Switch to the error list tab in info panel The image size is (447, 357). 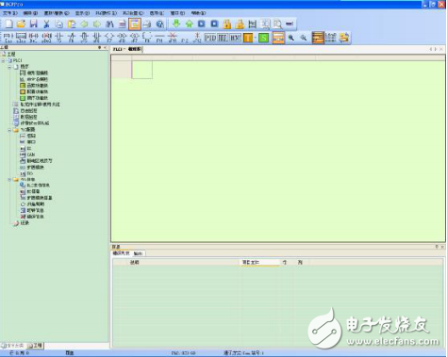(x=122, y=253)
